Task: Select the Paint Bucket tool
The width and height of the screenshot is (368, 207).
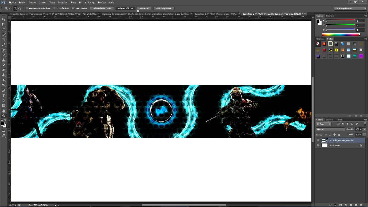Action: pos(4,75)
